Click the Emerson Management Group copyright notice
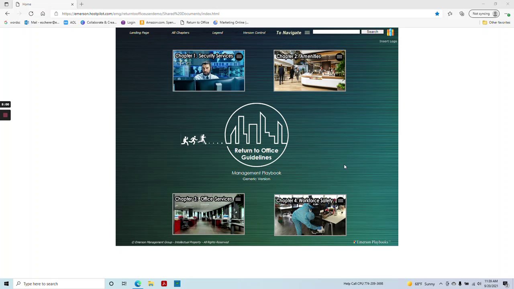514x289 pixels. (x=180, y=242)
